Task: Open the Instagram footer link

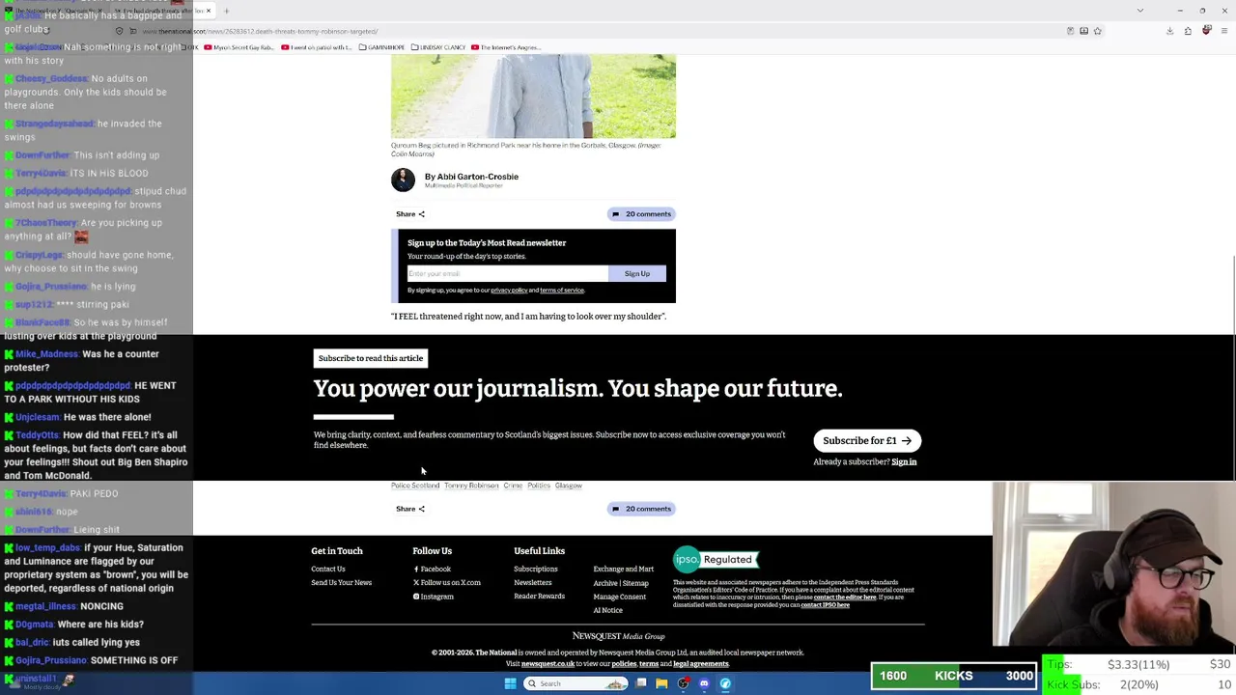Action: pyautogui.click(x=434, y=597)
